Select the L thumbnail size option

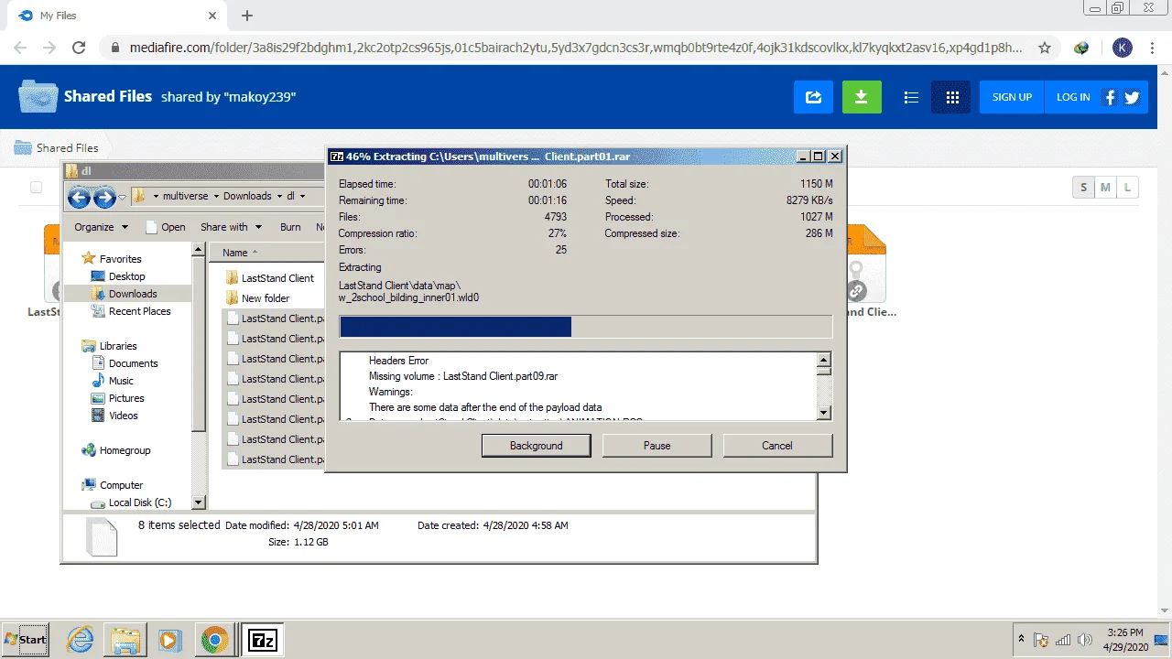click(x=1128, y=188)
